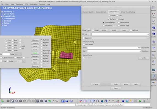The height and width of the screenshot is (109, 157).
Task: Open the Geometry menu
Action: 20,4
